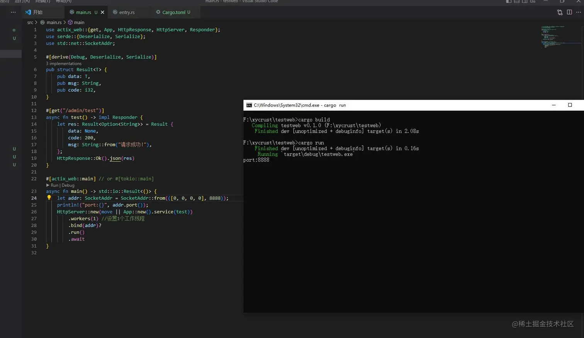Click the 'data: None,' line

point(83,131)
